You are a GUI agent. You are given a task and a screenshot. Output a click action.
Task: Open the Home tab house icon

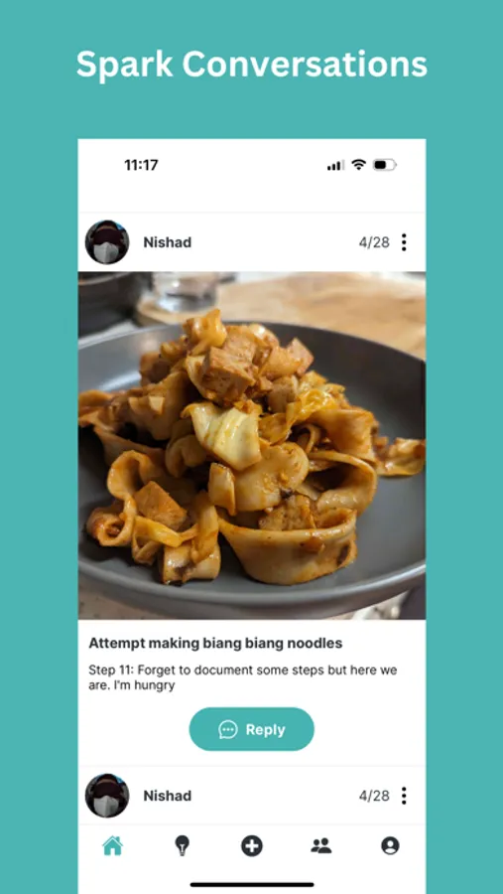click(x=113, y=845)
